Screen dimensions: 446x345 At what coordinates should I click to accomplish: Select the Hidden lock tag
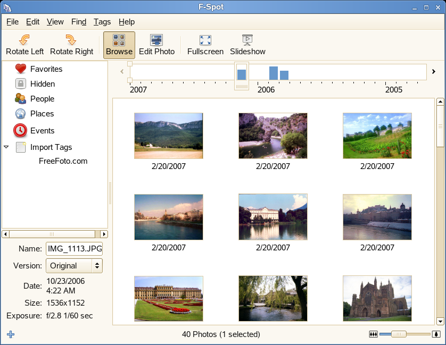pos(21,84)
